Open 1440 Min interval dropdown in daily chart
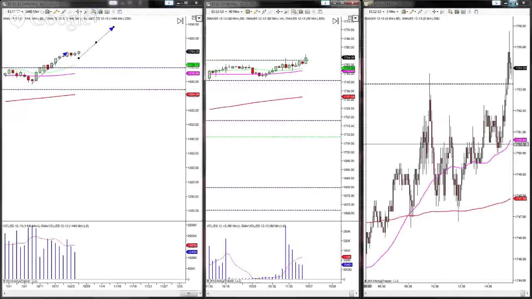 (x=34, y=12)
